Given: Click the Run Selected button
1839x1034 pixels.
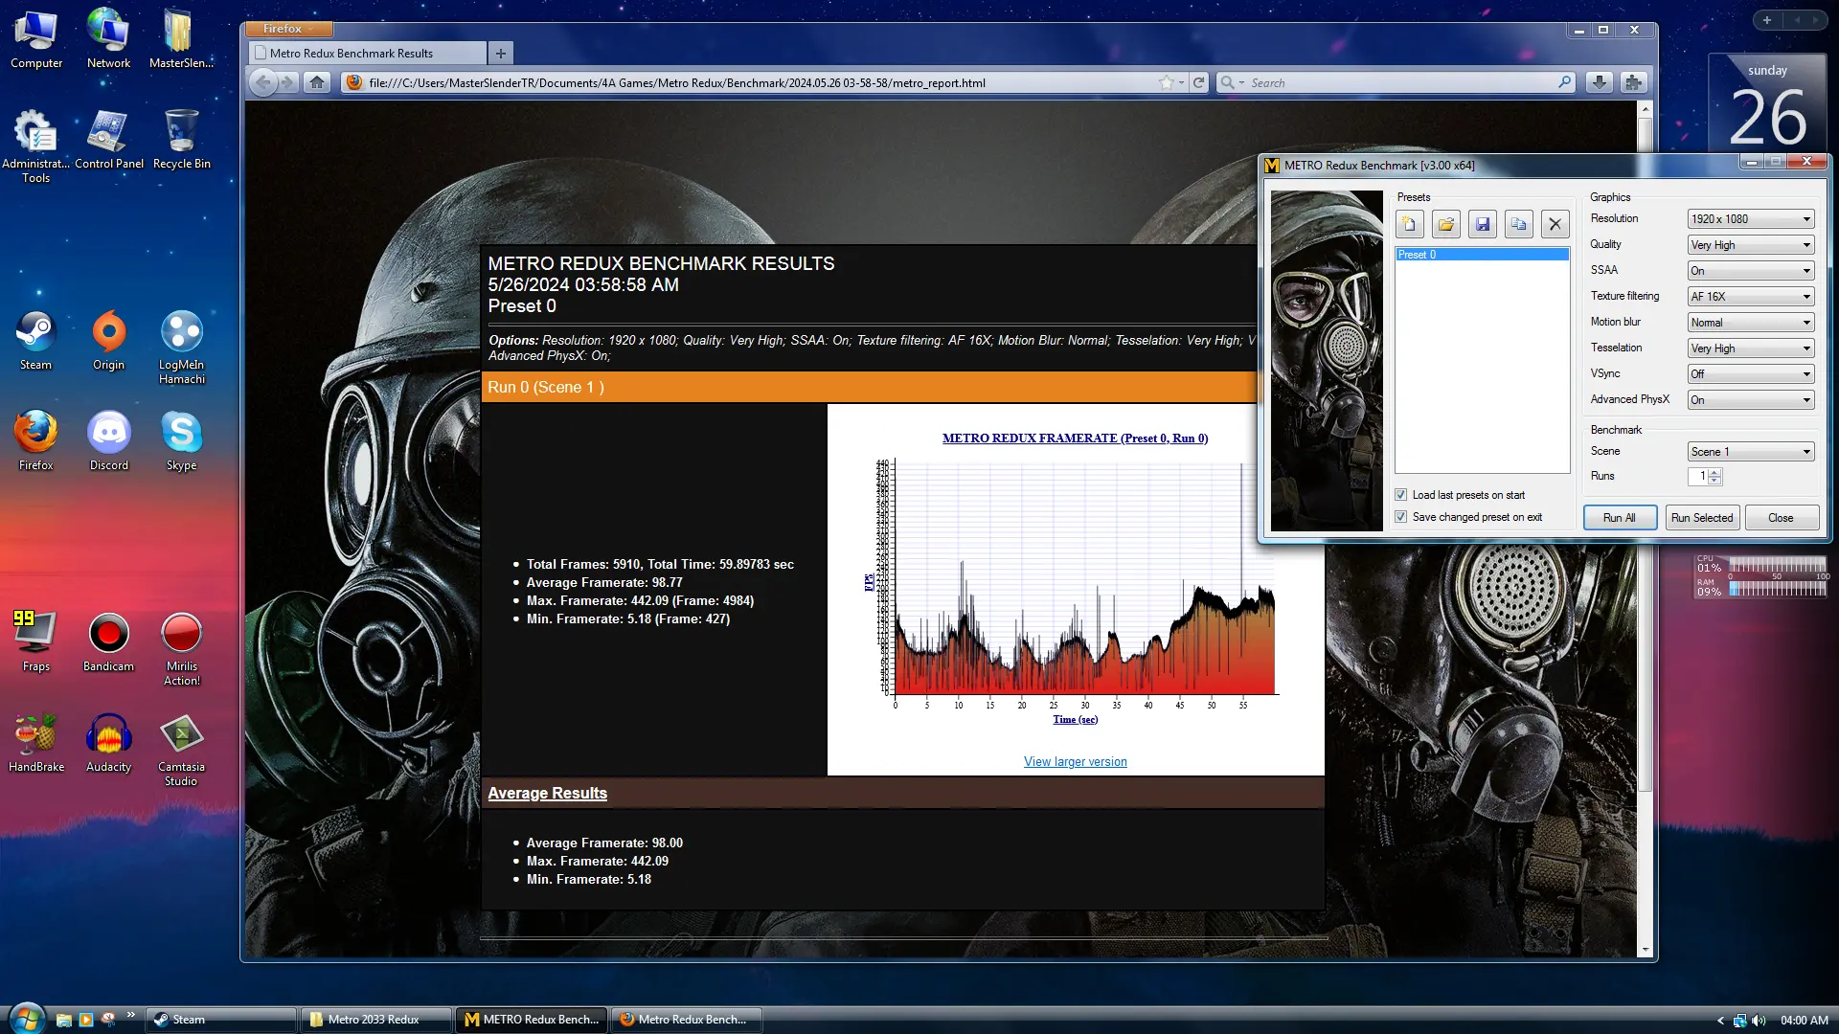Looking at the screenshot, I should click(1702, 518).
